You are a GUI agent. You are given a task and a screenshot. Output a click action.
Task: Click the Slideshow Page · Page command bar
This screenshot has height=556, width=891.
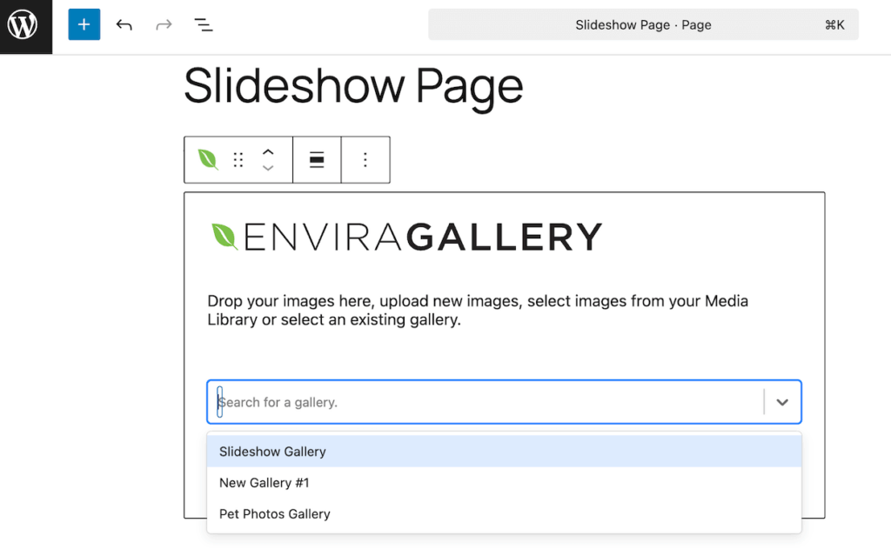643,24
